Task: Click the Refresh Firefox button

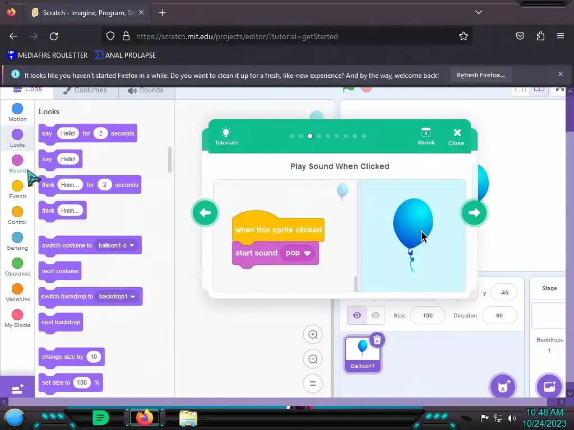Action: (480, 75)
